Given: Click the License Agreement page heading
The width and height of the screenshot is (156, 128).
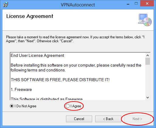Looking at the screenshot, I should click(30, 16).
